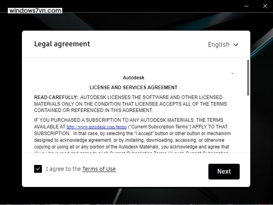Click the "Legal agreement" heading

pyautogui.click(x=62, y=44)
